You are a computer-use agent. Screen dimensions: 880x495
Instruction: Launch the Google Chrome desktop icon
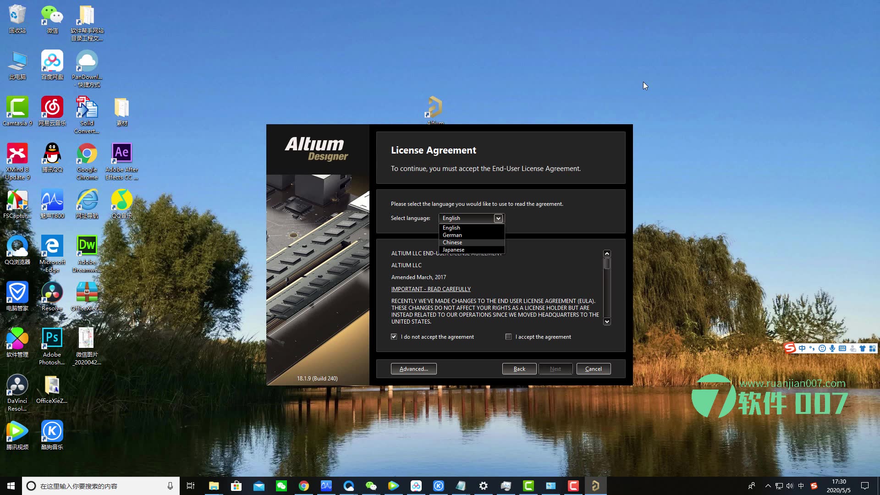pos(87,161)
